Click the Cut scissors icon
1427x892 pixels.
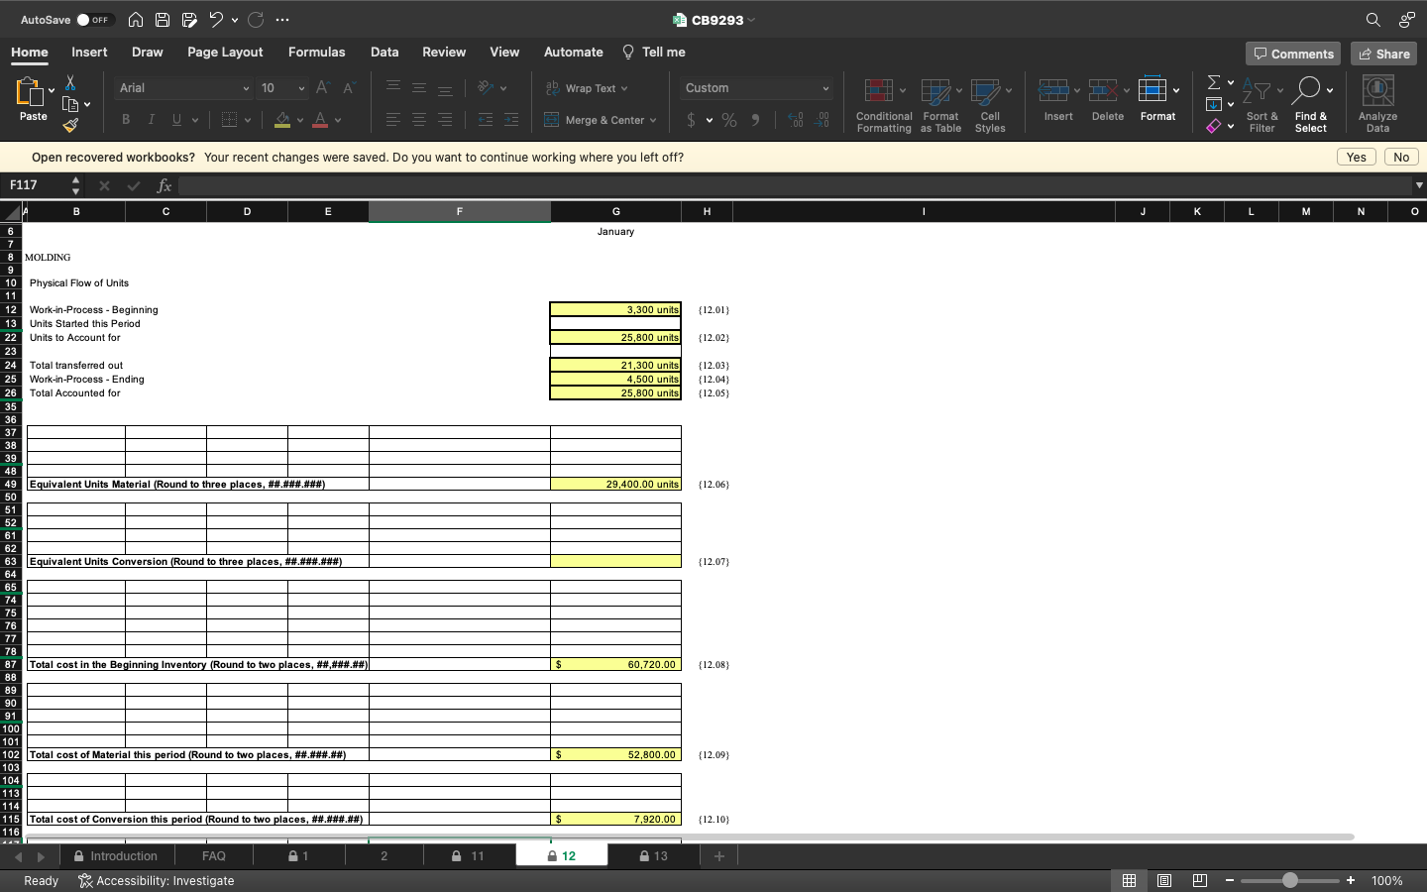pyautogui.click(x=70, y=82)
